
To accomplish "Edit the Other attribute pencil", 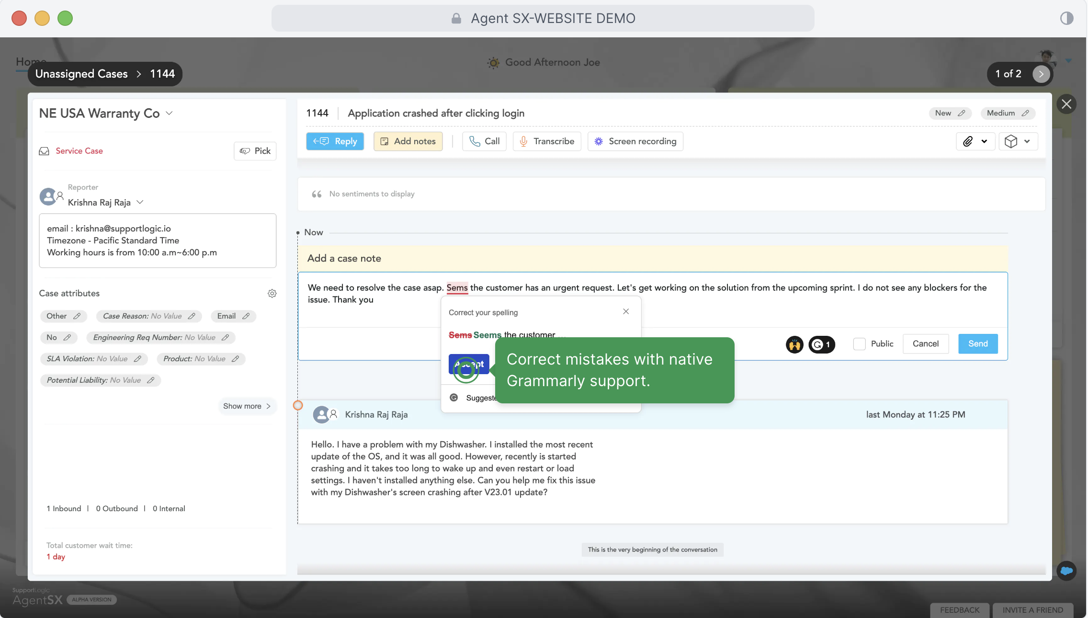I will (77, 316).
